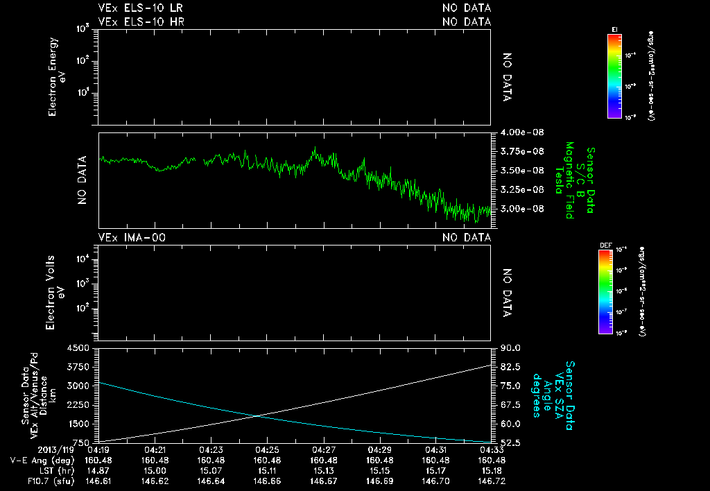This screenshot has width=710, height=491.
Task: Click the '3.00e-08' tick label
Action: coord(522,209)
